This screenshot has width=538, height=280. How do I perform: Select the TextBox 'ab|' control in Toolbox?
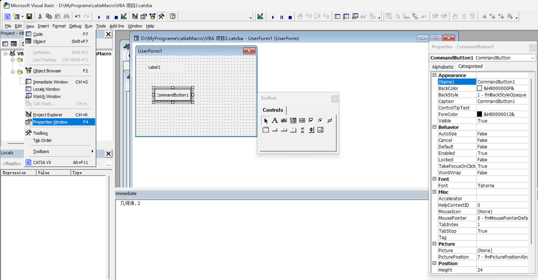pos(284,121)
